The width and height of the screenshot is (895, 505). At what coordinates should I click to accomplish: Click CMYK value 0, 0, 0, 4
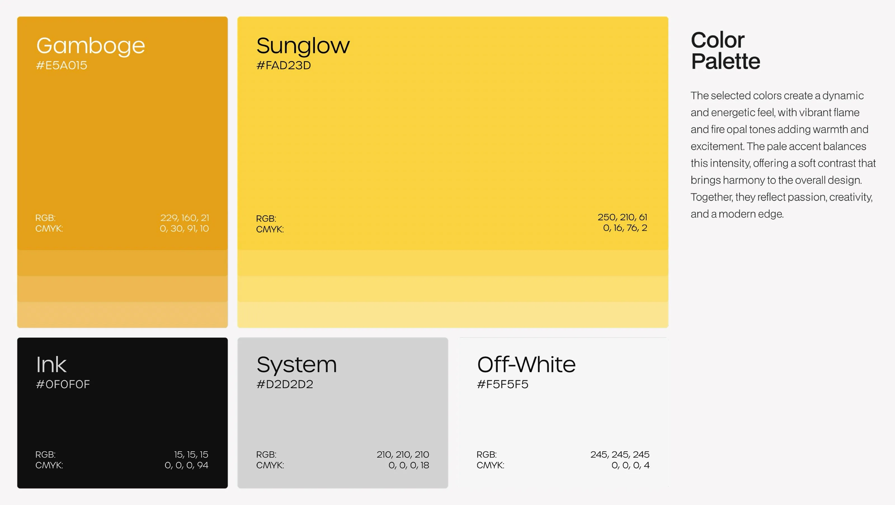(630, 465)
